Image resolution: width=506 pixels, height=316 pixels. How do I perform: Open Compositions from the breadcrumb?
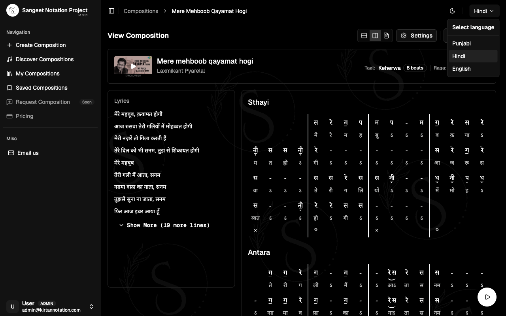tap(141, 11)
